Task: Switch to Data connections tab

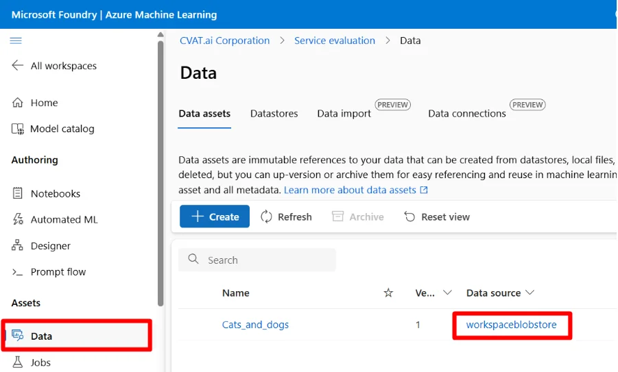Action: coord(466,114)
